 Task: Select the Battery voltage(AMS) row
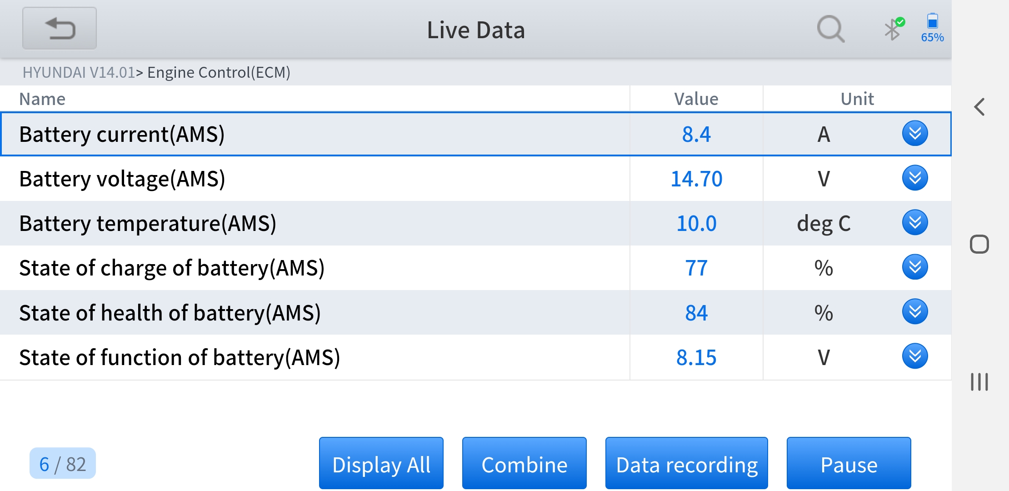point(314,179)
